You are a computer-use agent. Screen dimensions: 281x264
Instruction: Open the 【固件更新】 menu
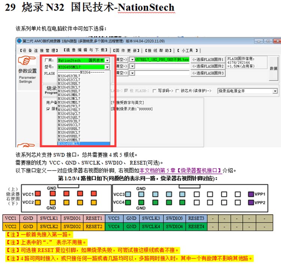pyautogui.click(x=126, y=50)
